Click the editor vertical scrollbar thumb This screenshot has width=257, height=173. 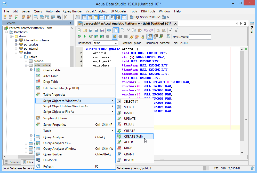(x=242, y=96)
